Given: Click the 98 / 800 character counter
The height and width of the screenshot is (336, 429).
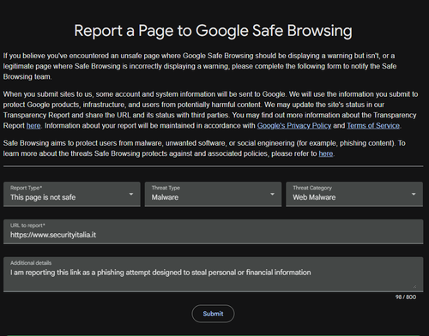Looking at the screenshot, I should (x=406, y=297).
